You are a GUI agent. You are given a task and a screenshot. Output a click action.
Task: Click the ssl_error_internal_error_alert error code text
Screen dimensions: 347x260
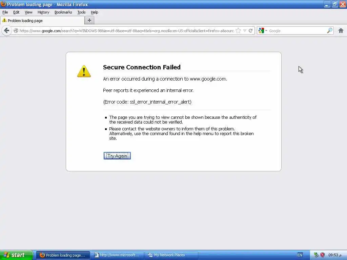click(160, 102)
